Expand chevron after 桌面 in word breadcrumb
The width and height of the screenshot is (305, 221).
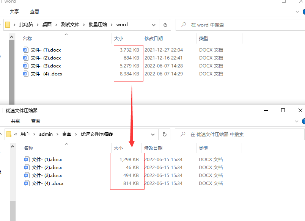point(56,25)
